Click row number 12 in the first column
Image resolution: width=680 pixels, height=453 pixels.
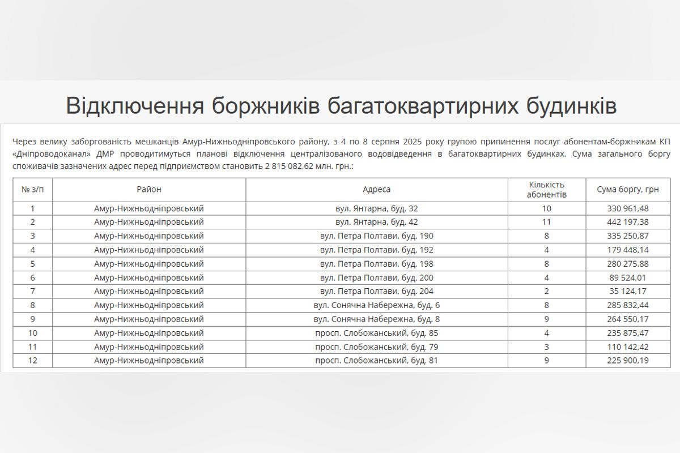click(x=32, y=360)
